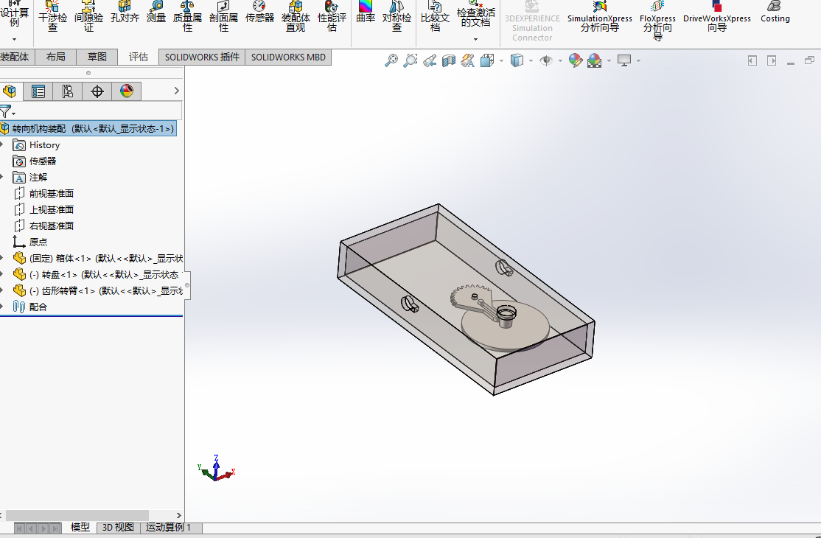This screenshot has width=821, height=538.
Task: Open Symmetry Check (对称检查)
Action: [x=396, y=17]
